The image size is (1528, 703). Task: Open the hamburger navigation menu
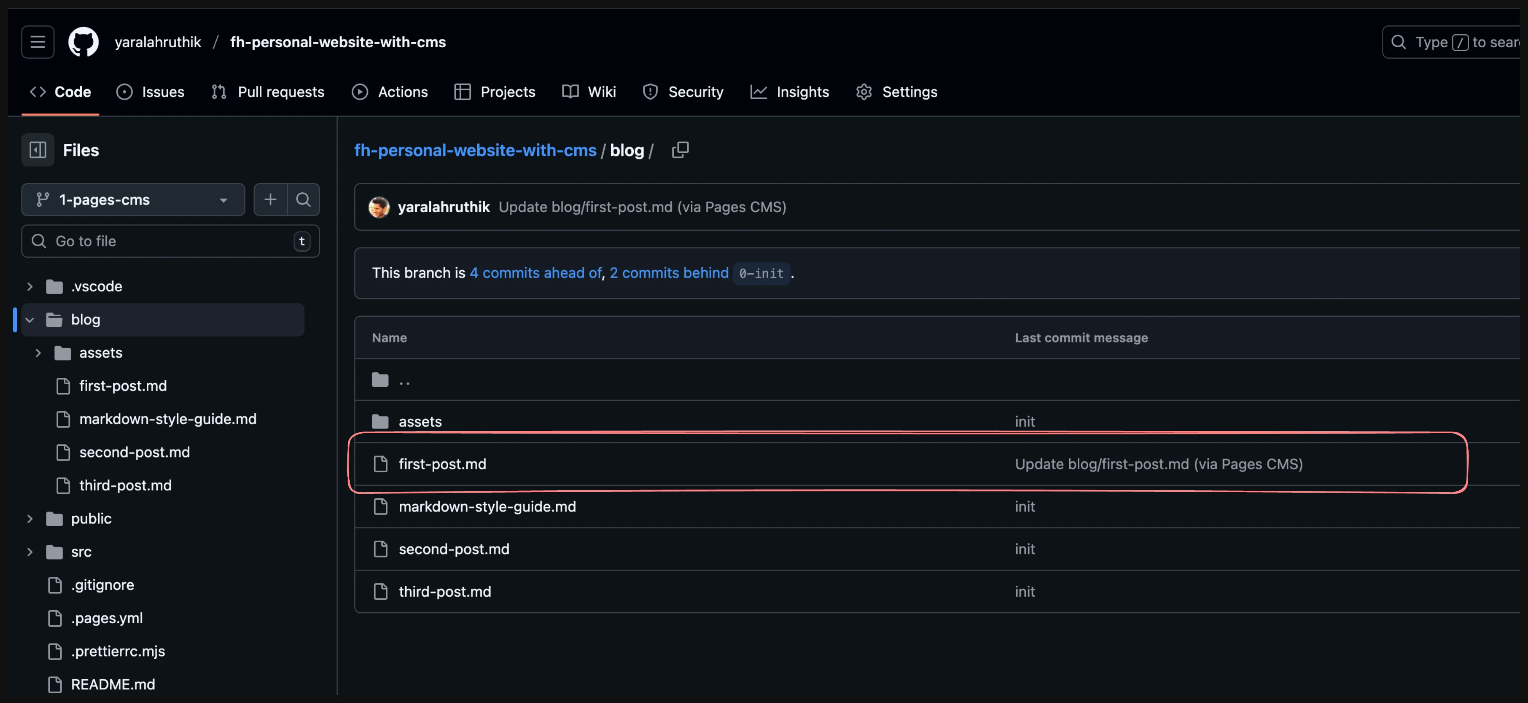click(x=38, y=42)
